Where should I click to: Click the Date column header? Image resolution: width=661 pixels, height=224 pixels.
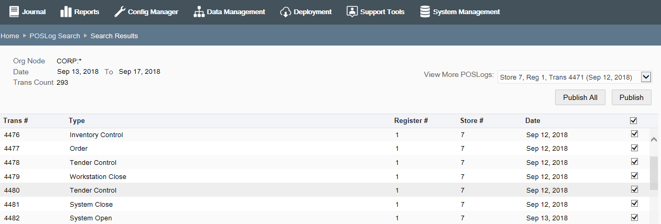533,120
